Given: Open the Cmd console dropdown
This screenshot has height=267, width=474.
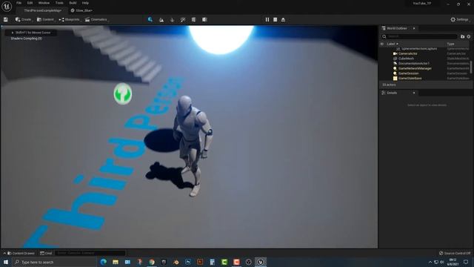Looking at the screenshot, I should [46, 253].
